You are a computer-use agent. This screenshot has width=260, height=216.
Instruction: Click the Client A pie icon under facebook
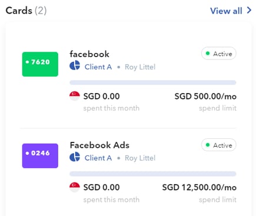coord(75,65)
